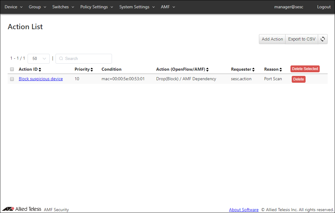Sort by Action (OpenFlow/AMF) arrows
335x213 pixels.
tap(207, 69)
